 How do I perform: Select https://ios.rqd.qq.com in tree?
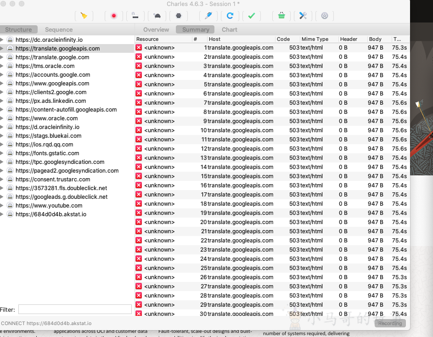44,145
